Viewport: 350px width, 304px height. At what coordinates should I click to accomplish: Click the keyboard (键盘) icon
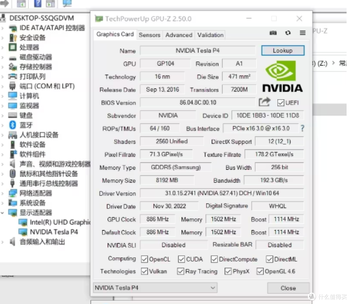click(13, 115)
